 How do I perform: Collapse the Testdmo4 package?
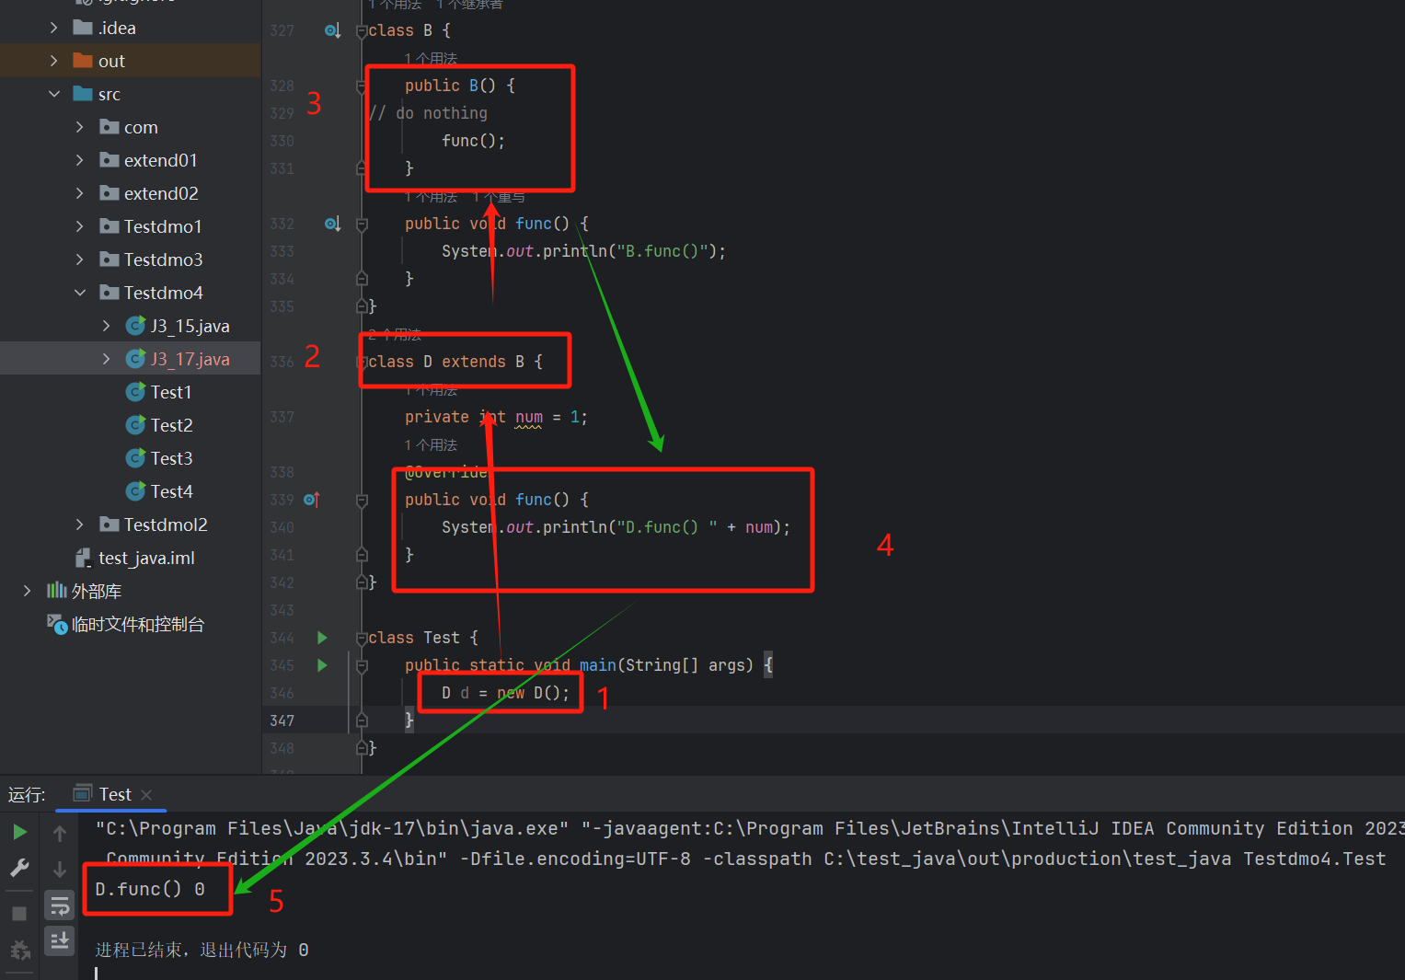tap(79, 293)
